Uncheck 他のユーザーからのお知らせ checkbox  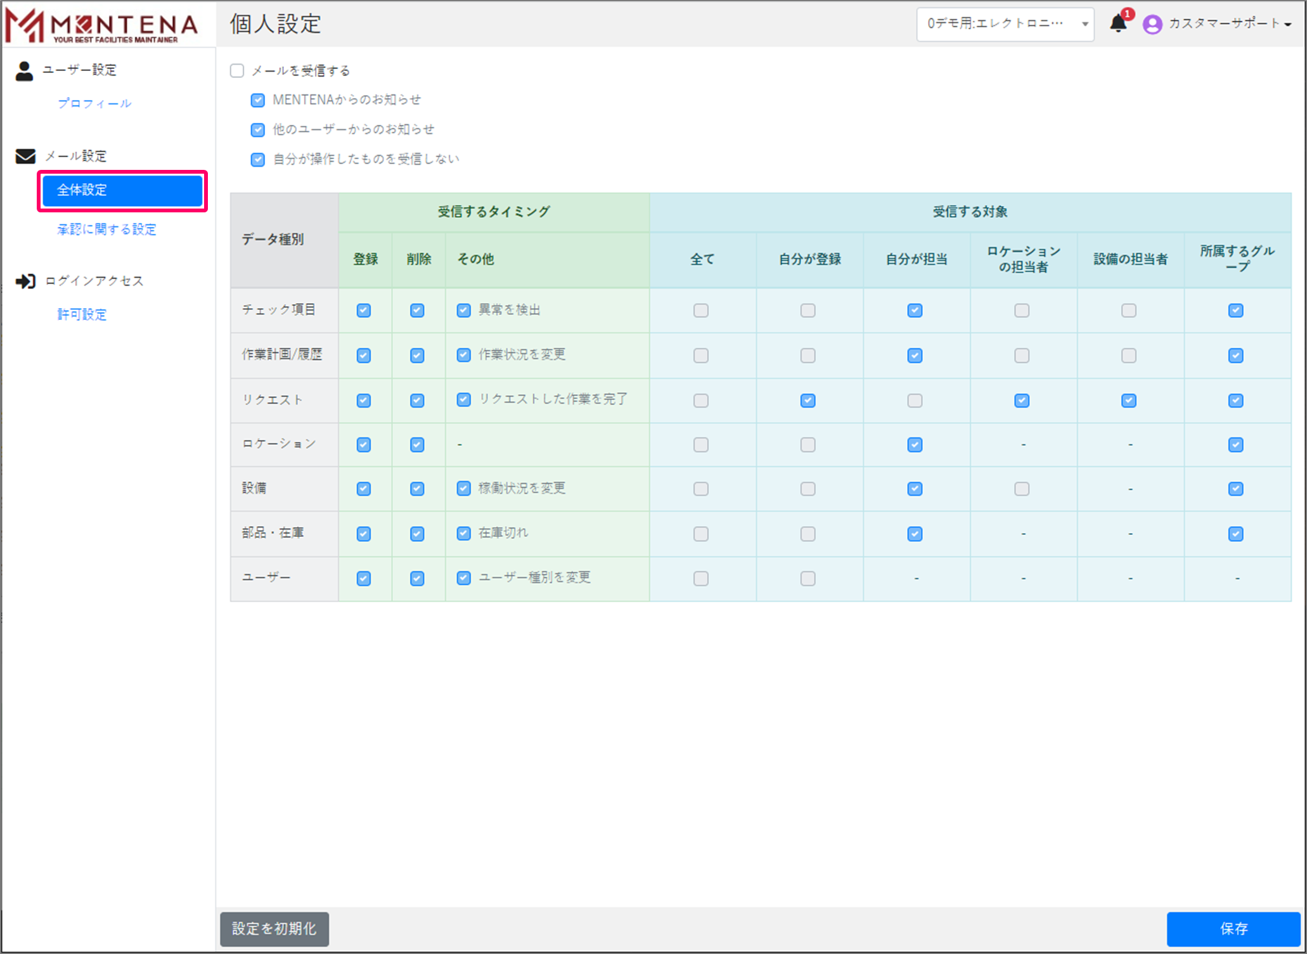[257, 130]
